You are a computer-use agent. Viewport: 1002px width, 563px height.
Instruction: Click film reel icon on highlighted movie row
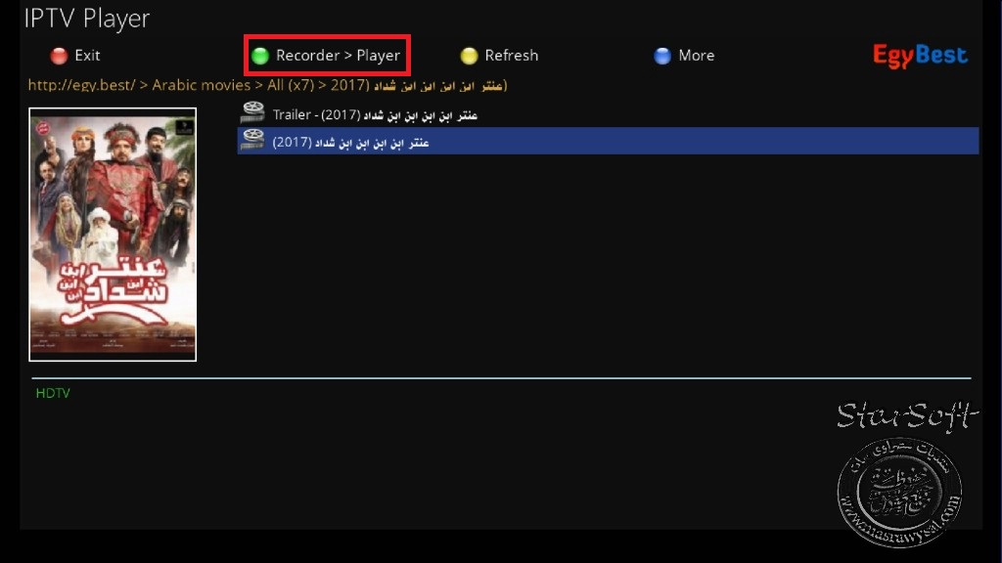[253, 140]
